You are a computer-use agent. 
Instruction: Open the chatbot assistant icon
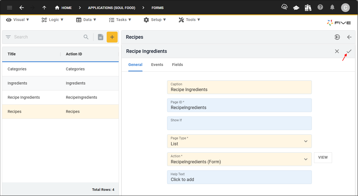pyautogui.click(x=296, y=8)
